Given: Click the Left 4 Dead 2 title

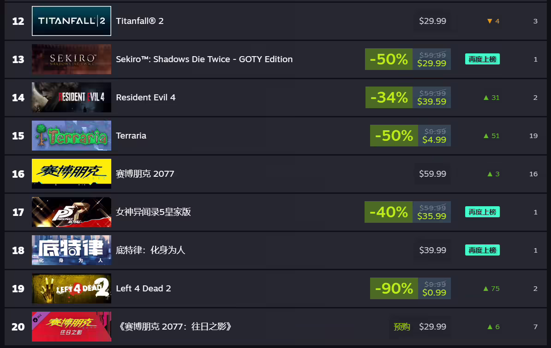Looking at the screenshot, I should [x=144, y=288].
